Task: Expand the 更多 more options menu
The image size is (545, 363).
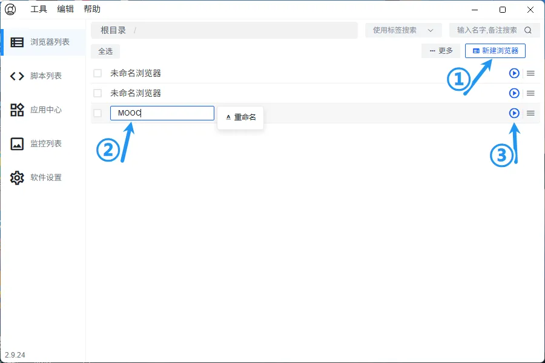Action: point(440,51)
